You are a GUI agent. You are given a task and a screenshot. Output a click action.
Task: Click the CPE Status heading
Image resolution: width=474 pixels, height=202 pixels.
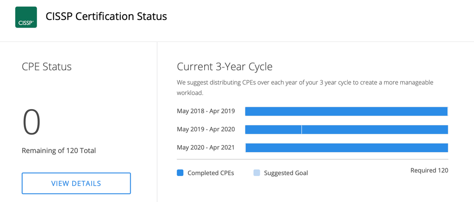coord(47,66)
